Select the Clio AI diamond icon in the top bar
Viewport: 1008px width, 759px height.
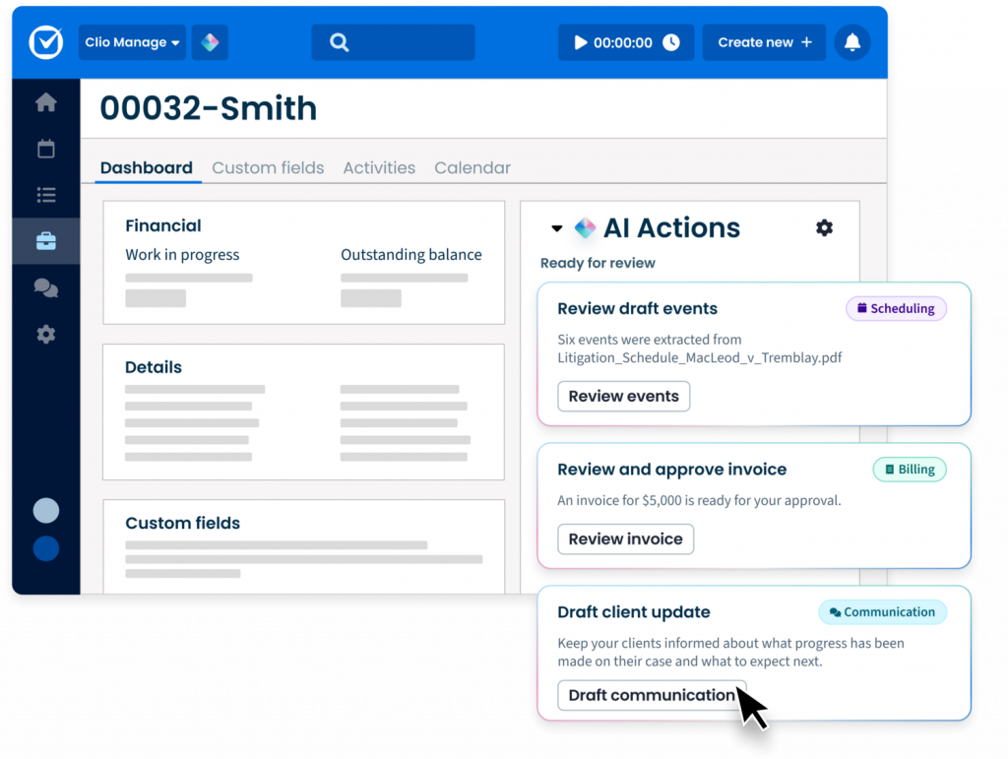(209, 42)
